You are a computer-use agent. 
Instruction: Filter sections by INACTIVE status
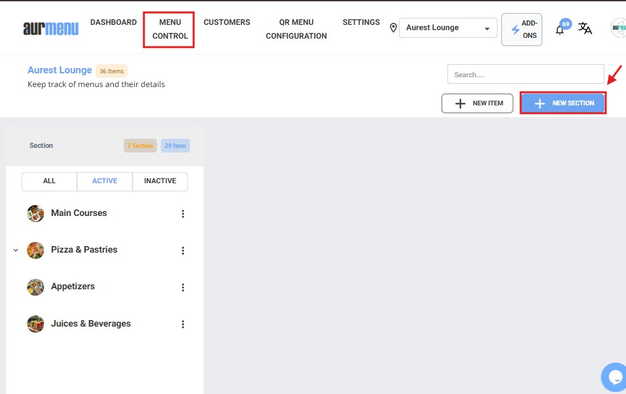click(x=160, y=181)
